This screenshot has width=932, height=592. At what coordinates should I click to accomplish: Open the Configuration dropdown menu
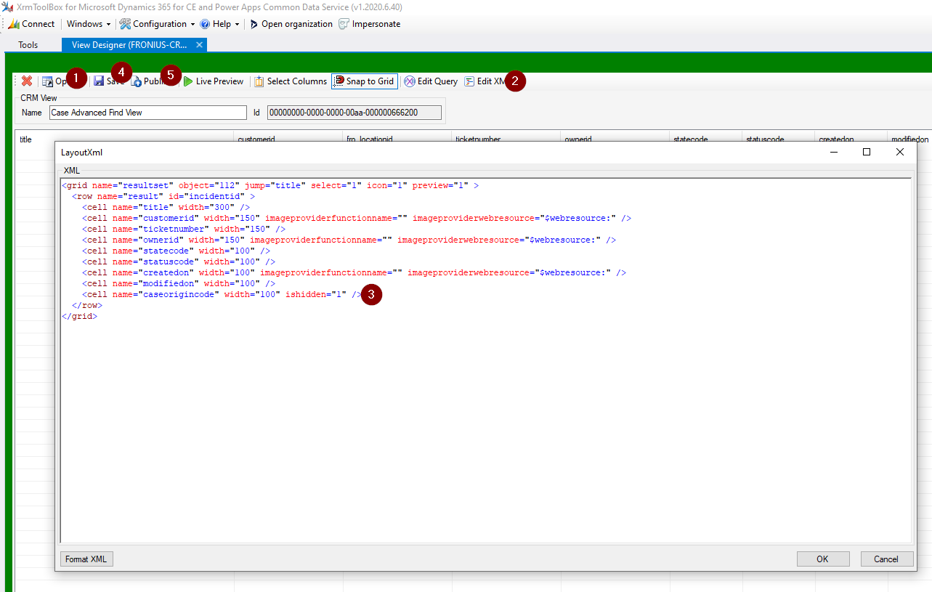(x=157, y=24)
